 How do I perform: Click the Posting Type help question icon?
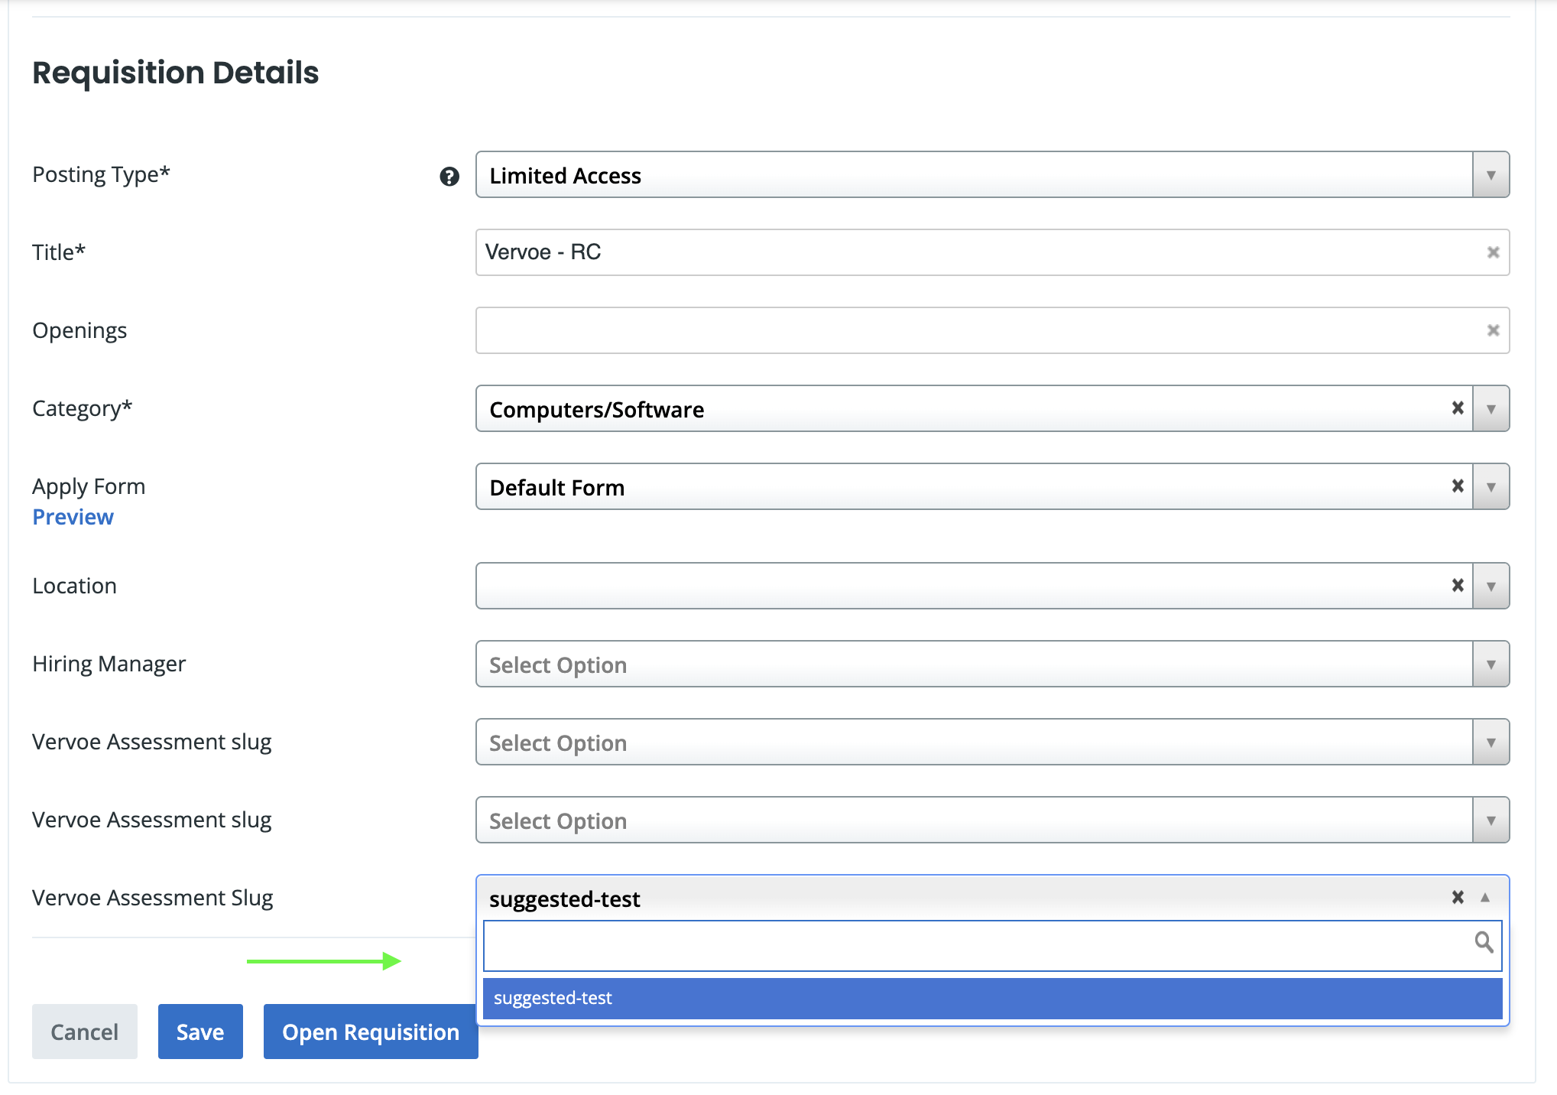tap(449, 177)
